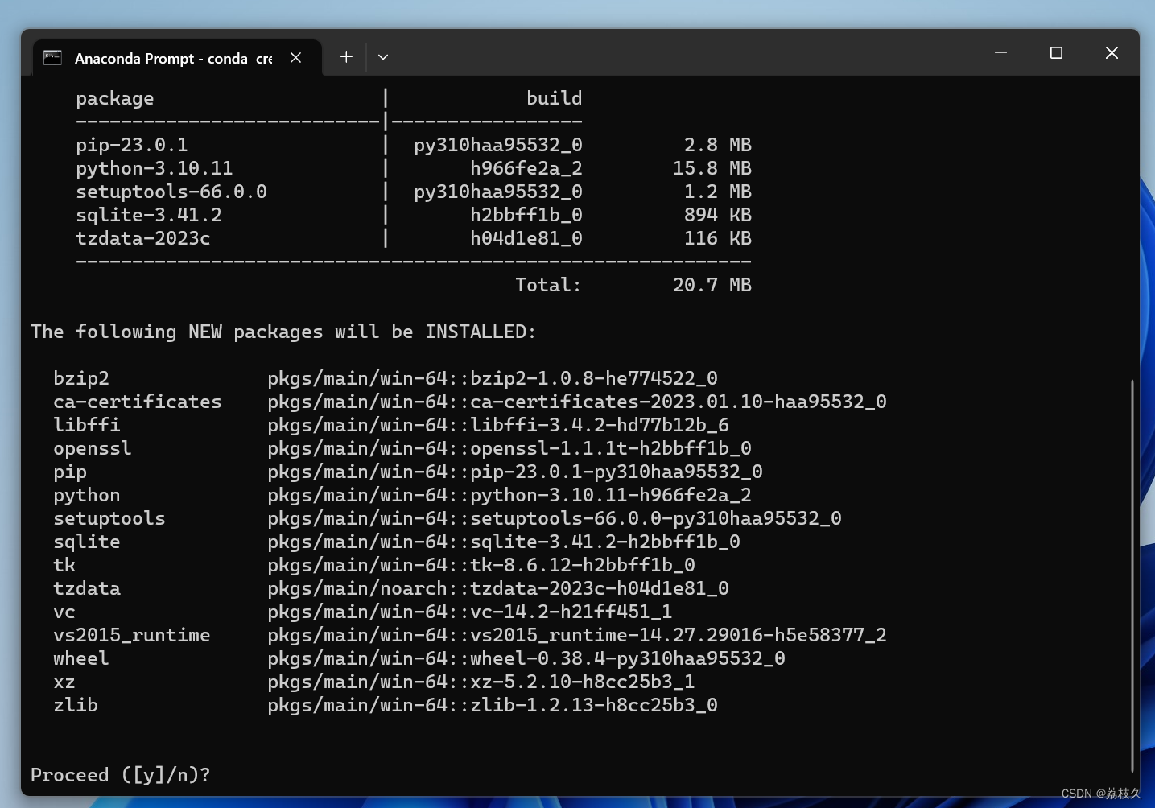Click the Proceed ([y]/n)? prompt line
Screen dimensions: 1155x808
click(x=121, y=775)
